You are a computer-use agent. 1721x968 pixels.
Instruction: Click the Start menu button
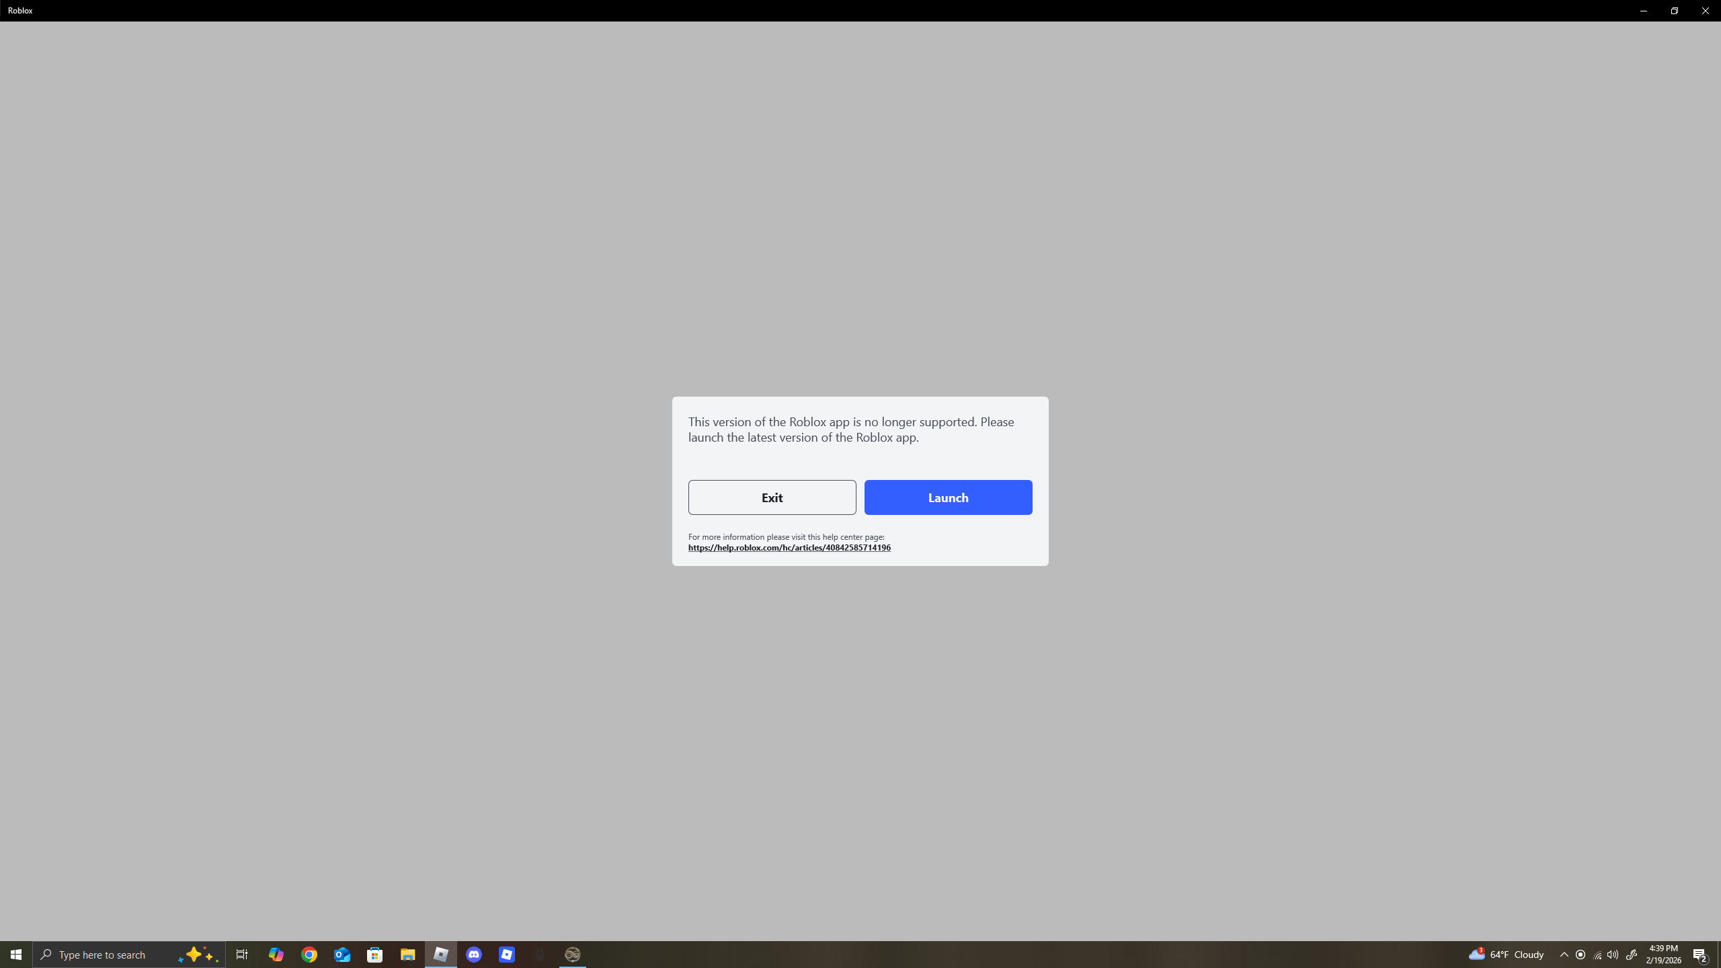(x=15, y=954)
